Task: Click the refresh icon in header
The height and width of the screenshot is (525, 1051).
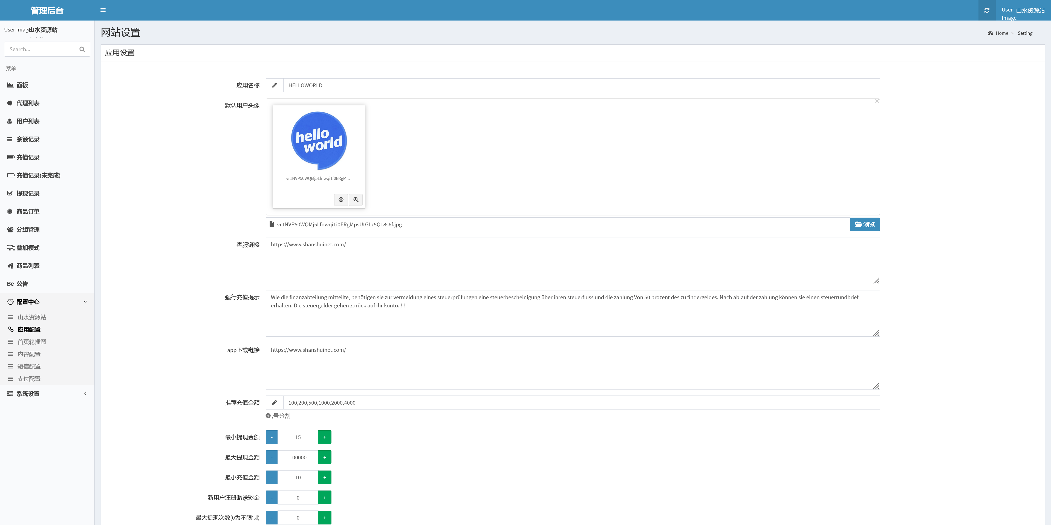Action: [986, 10]
